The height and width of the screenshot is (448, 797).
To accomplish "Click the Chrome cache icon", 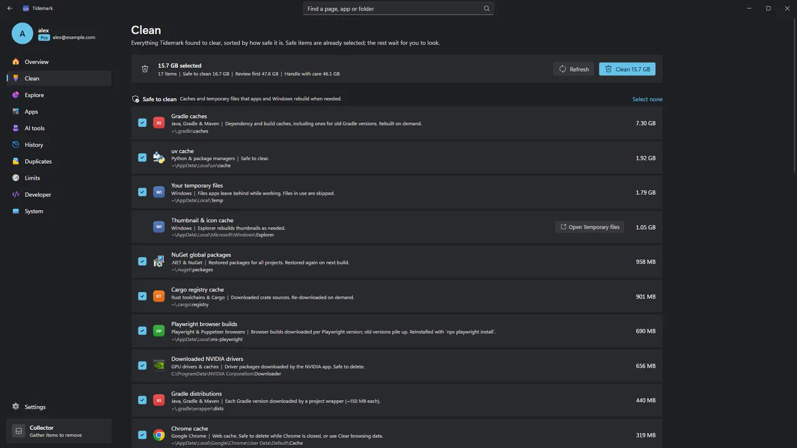I will 159,435.
